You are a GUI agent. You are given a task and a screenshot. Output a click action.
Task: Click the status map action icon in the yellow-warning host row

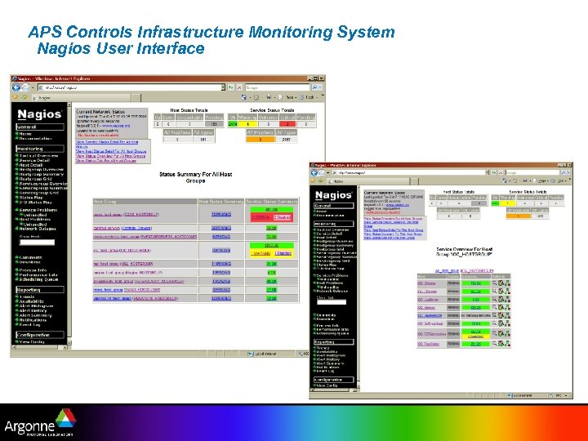pyautogui.click(x=501, y=333)
